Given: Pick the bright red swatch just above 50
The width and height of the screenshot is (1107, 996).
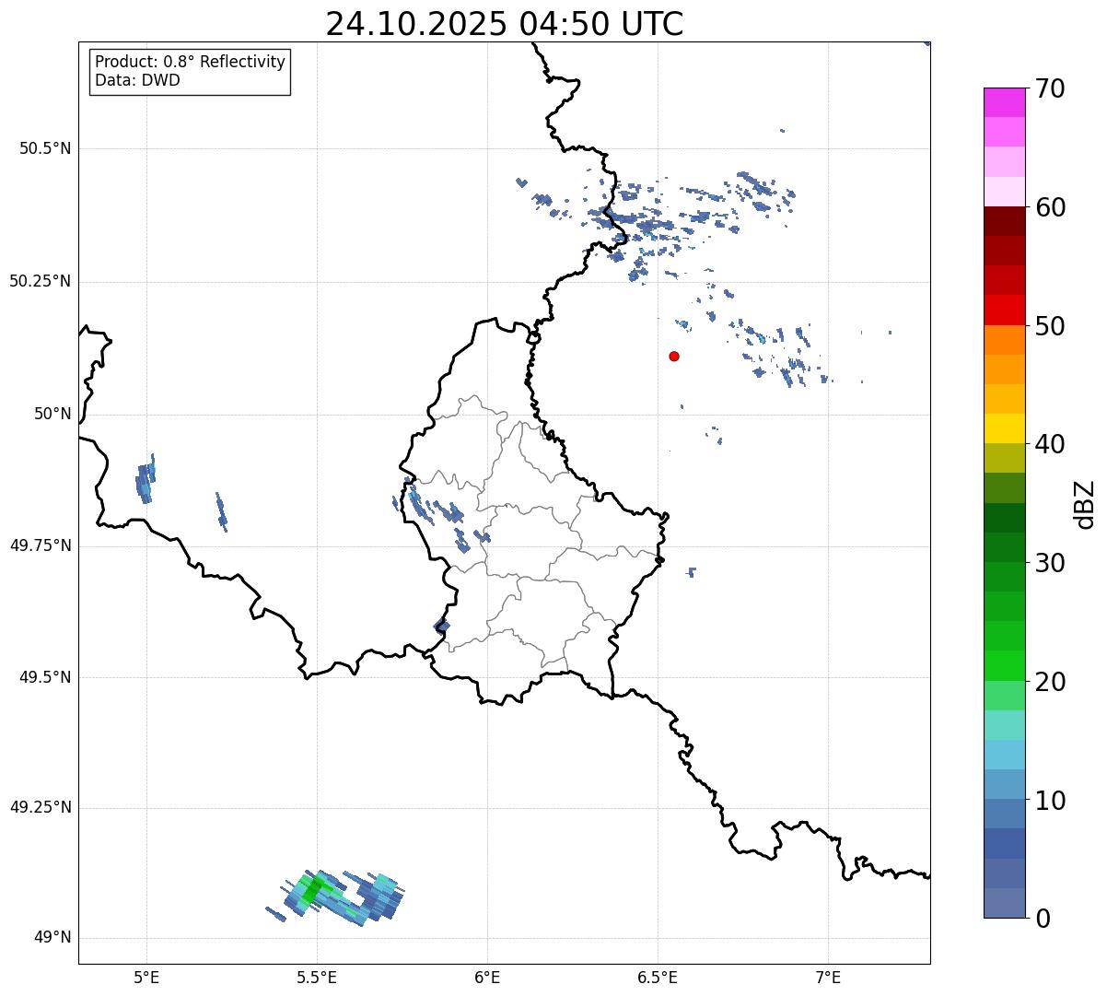Looking at the screenshot, I should [x=1004, y=311].
